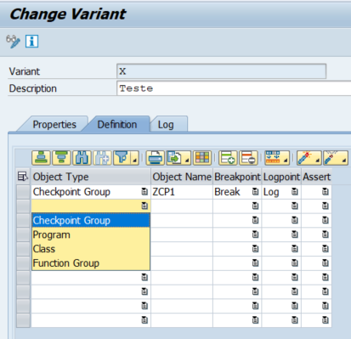Choose Program from the dropdown list
This screenshot has height=339, width=351.
point(91,234)
